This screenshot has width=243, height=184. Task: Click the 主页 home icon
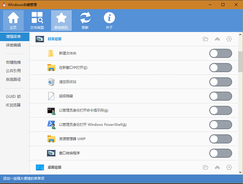click(x=13, y=20)
